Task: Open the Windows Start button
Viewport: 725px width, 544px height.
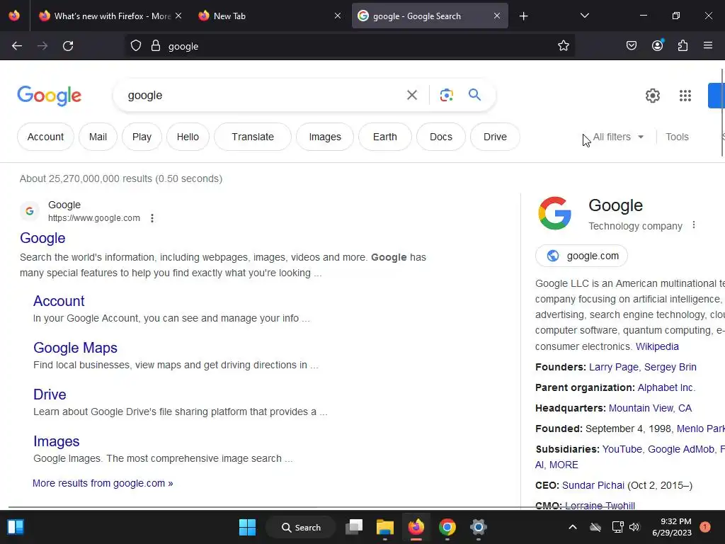Action: (x=247, y=527)
